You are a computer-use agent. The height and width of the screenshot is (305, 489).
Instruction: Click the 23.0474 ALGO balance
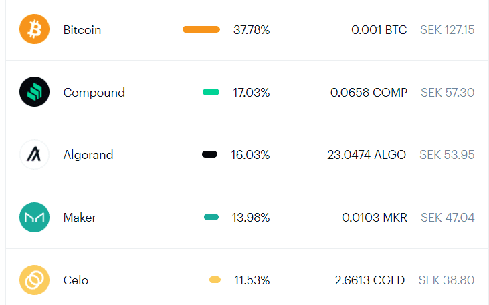[x=366, y=155]
